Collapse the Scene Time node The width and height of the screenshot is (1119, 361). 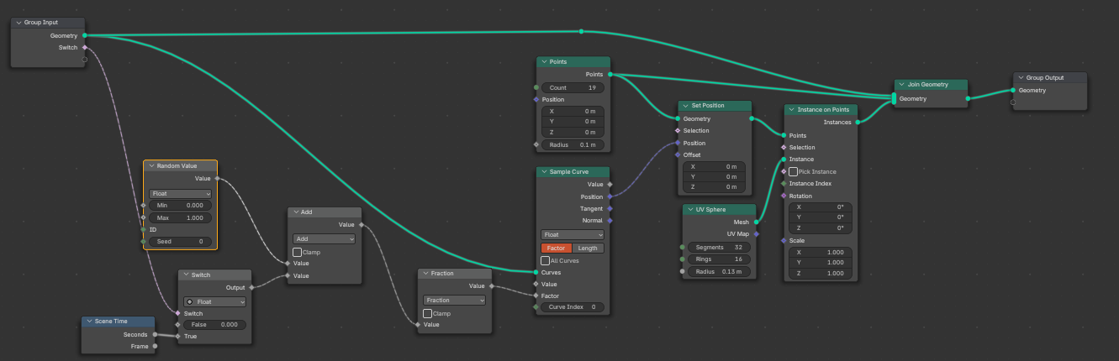click(x=89, y=322)
